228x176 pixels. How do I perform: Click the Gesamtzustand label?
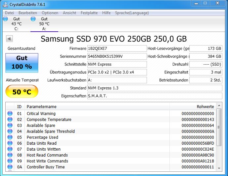tap(22, 48)
